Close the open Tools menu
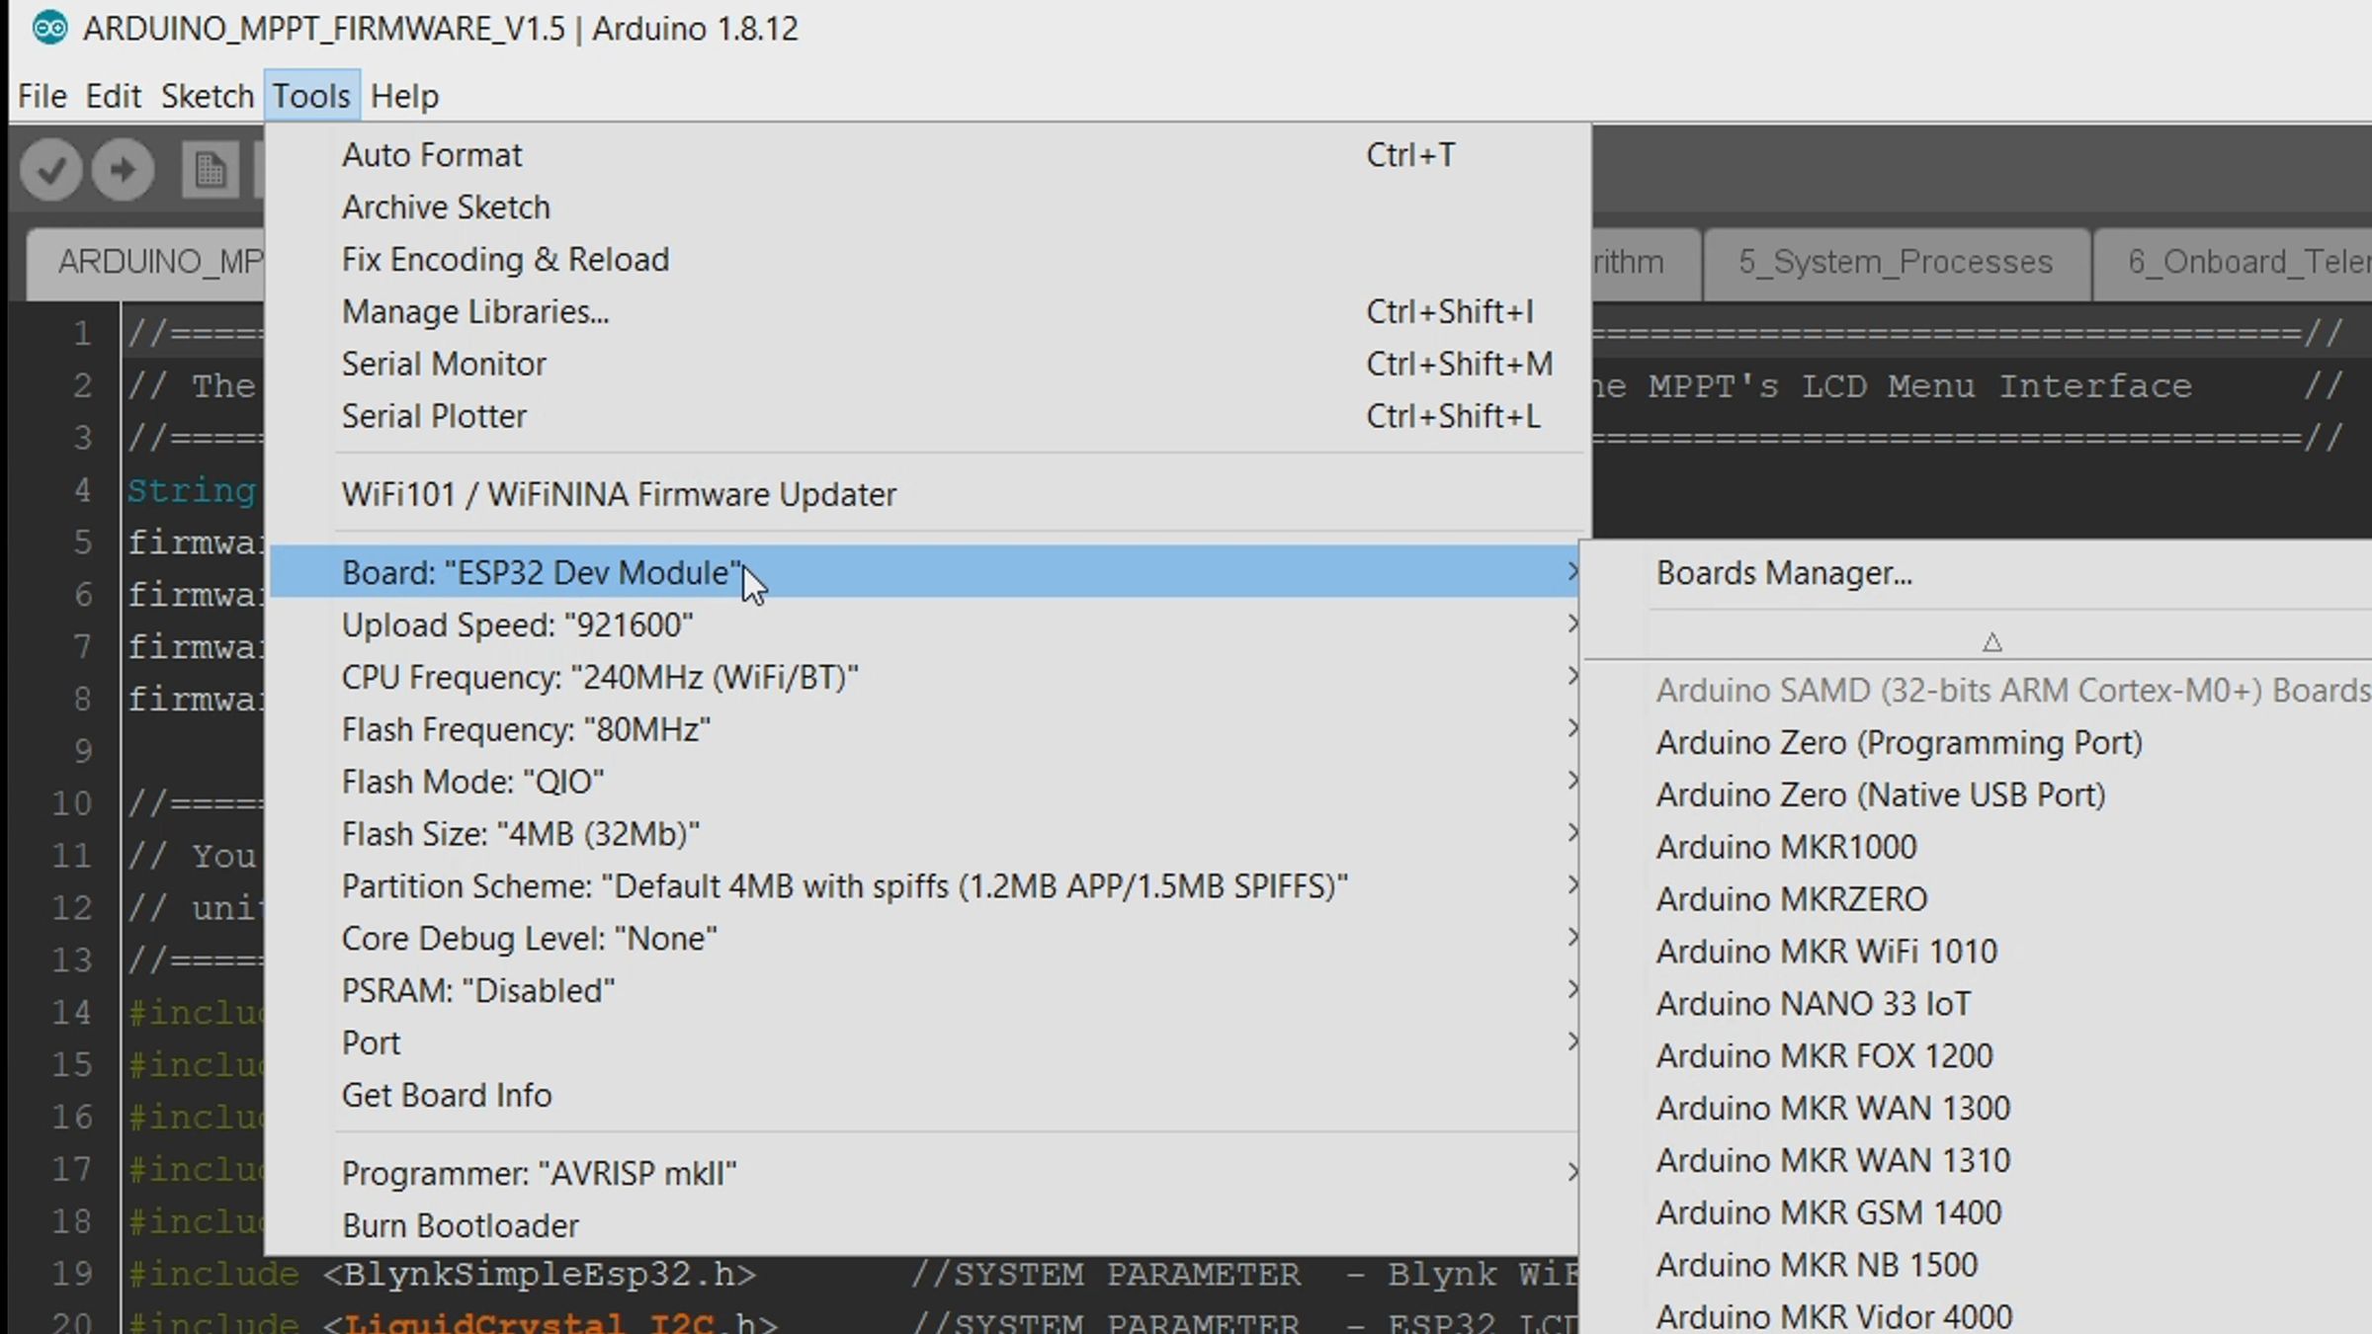 pyautogui.click(x=311, y=96)
